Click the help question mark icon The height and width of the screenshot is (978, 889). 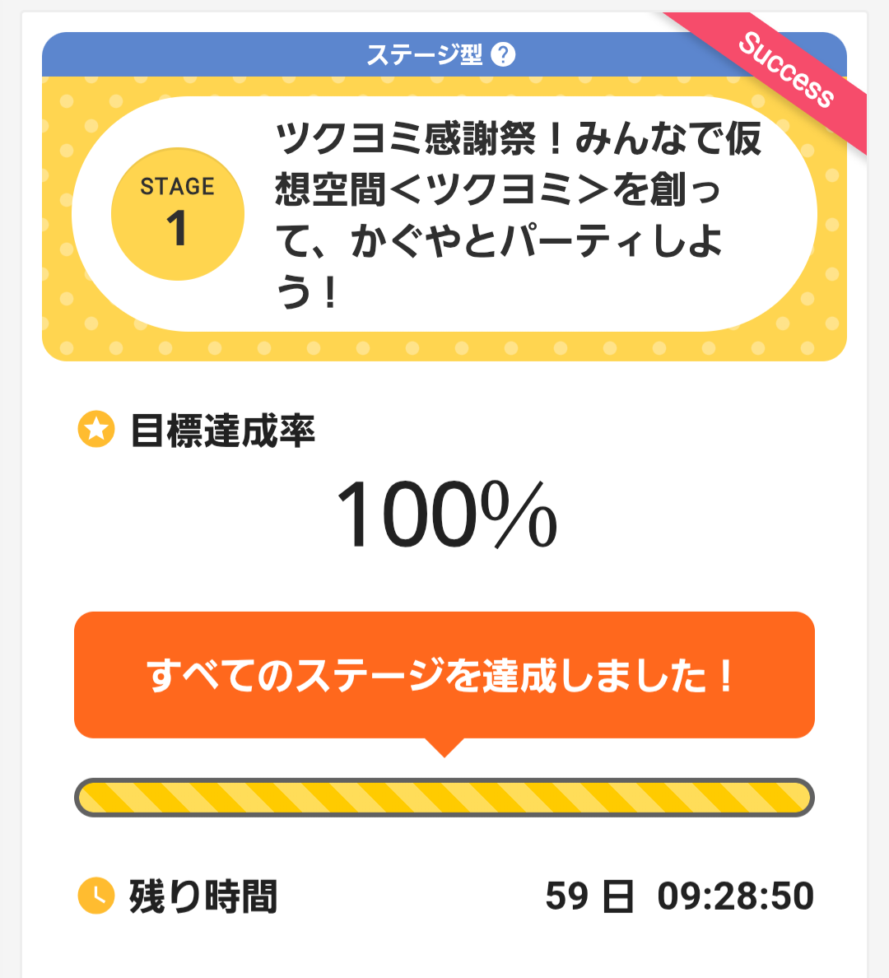pyautogui.click(x=503, y=54)
